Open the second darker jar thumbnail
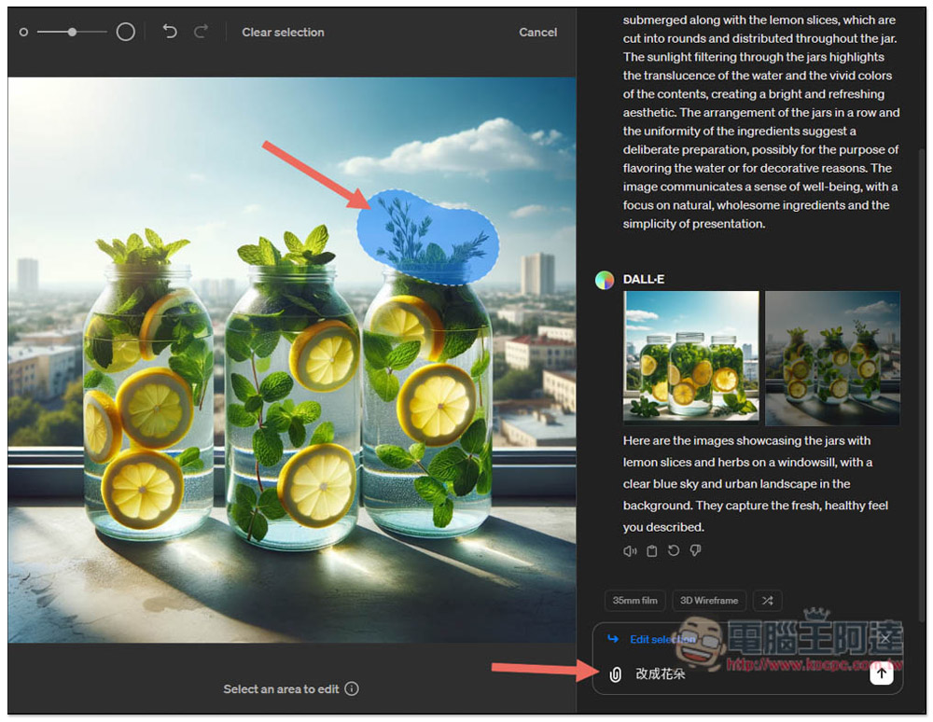The height and width of the screenshot is (722, 933). coord(832,358)
